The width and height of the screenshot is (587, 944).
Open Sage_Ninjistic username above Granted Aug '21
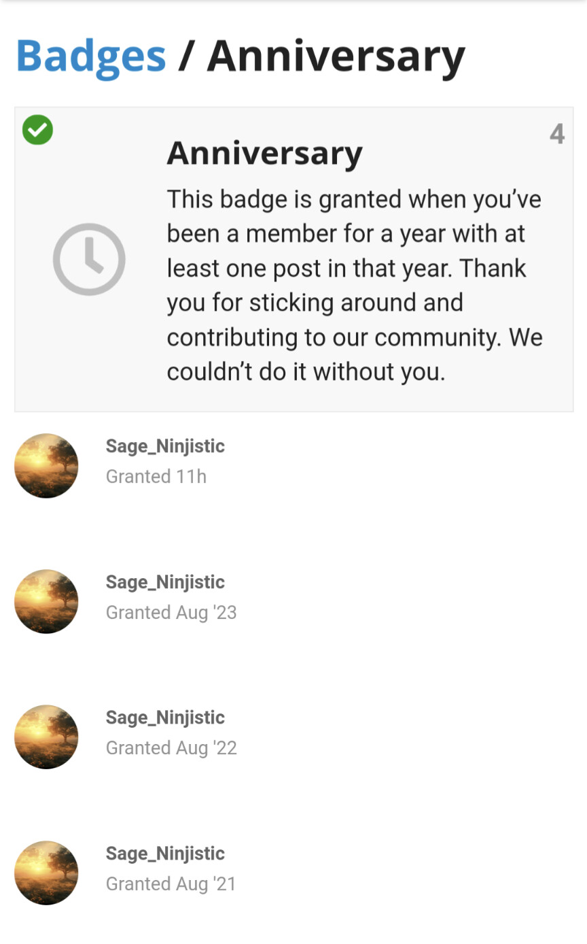pos(165,854)
